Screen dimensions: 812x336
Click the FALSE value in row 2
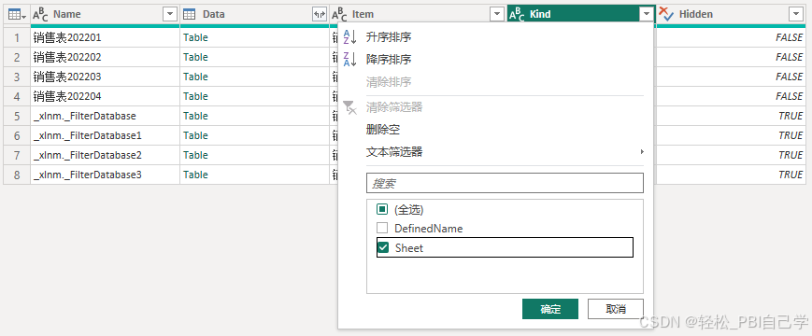pyautogui.click(x=789, y=57)
